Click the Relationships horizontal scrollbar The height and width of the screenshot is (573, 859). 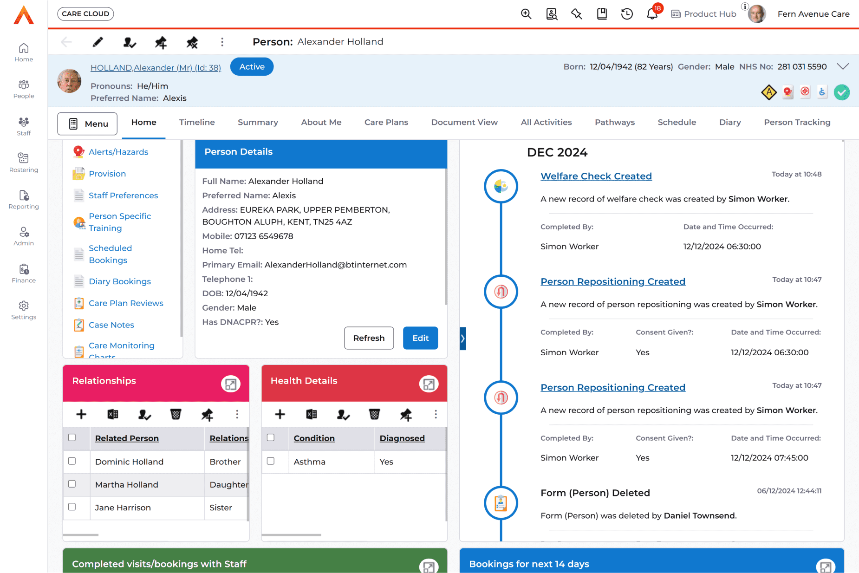pyautogui.click(x=81, y=535)
